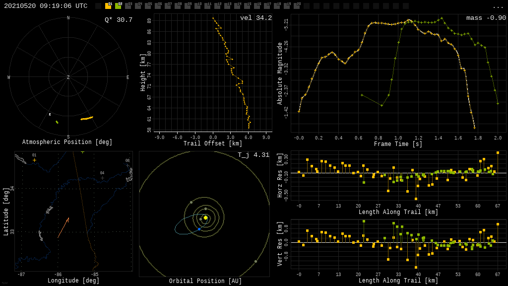Click the radiant R marker in sky plot
Viewport: 508px width, 286px height.
point(50,115)
